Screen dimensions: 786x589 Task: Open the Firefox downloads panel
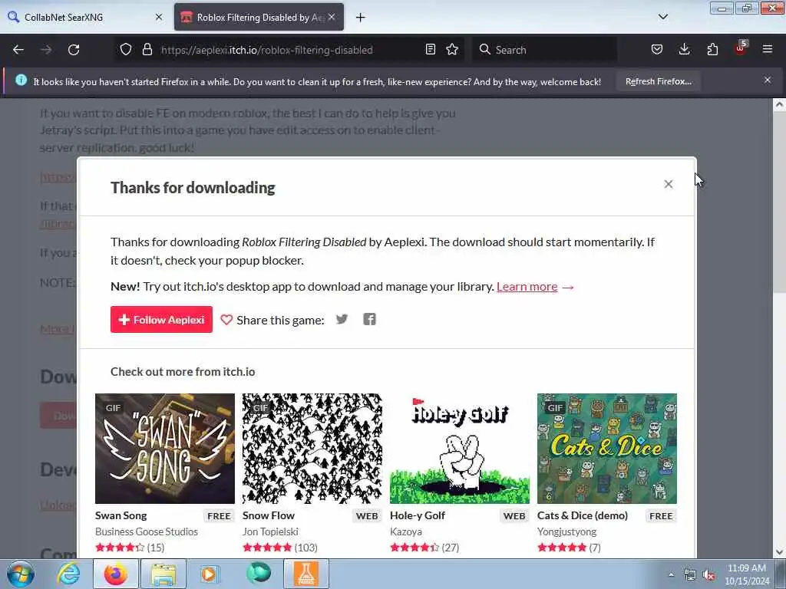click(x=684, y=49)
